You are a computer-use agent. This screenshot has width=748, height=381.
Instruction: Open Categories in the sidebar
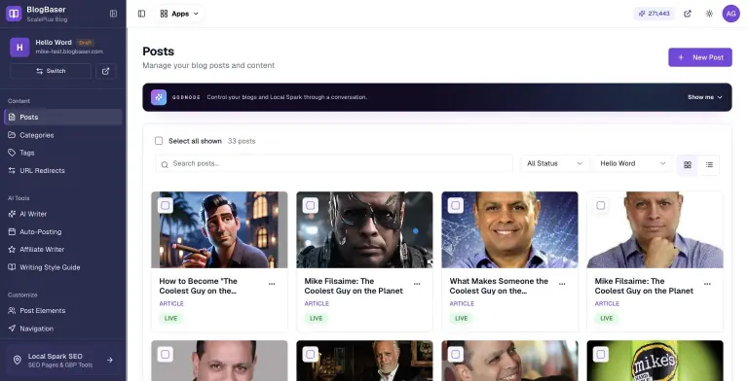coord(63,135)
